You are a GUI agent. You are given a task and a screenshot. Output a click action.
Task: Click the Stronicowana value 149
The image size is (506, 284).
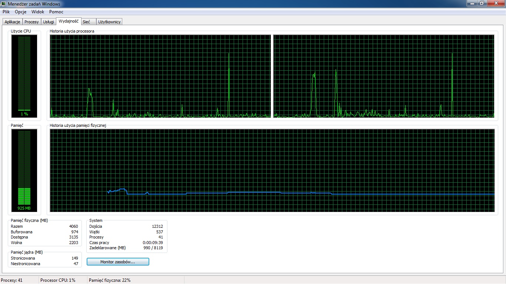[x=75, y=258]
